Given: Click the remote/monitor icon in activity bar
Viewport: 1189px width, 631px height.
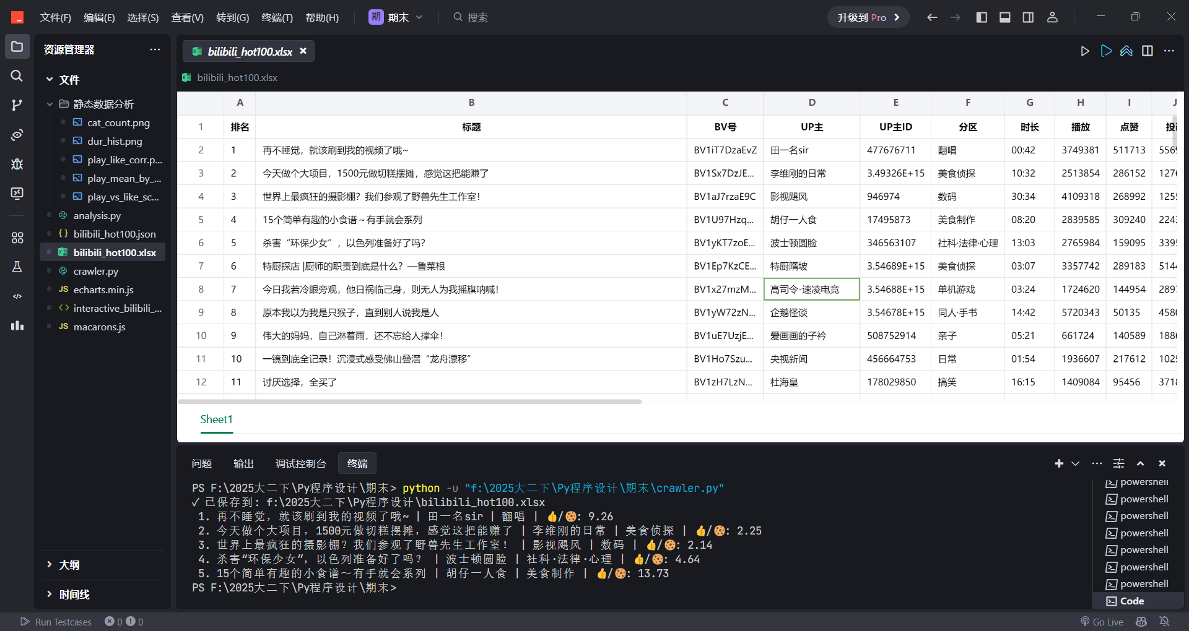Looking at the screenshot, I should [17, 193].
